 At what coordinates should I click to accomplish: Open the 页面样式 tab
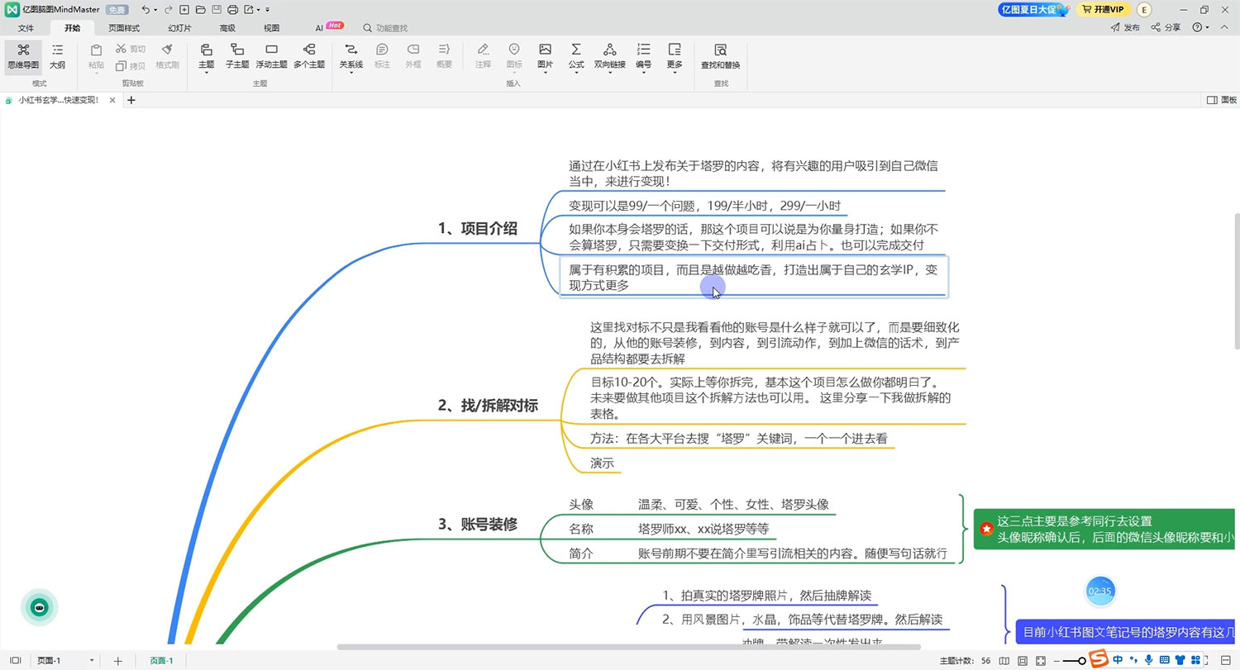(124, 27)
